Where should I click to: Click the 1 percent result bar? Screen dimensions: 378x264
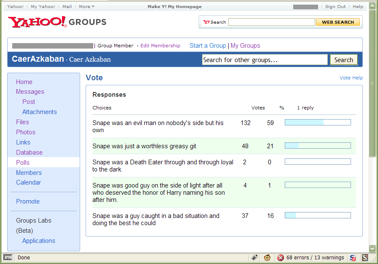318,185
